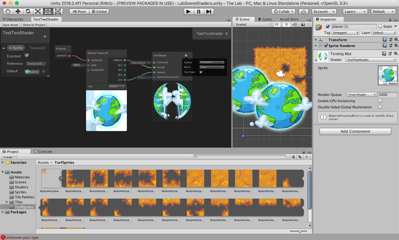The width and height of the screenshot is (399, 240).
Task: Toggle the Exposed checkbox
Action: [x=26, y=55]
